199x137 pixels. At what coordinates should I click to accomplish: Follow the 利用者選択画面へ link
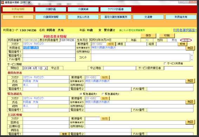(x=185, y=30)
